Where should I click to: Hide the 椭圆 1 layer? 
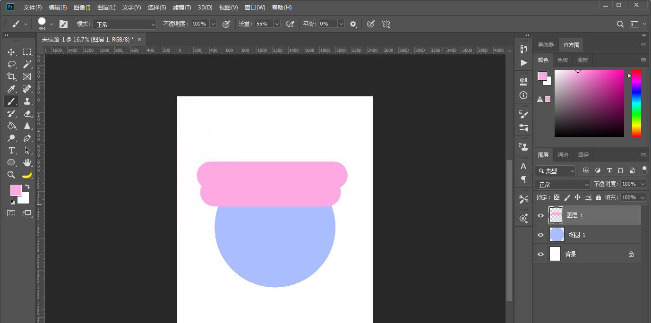(x=541, y=235)
